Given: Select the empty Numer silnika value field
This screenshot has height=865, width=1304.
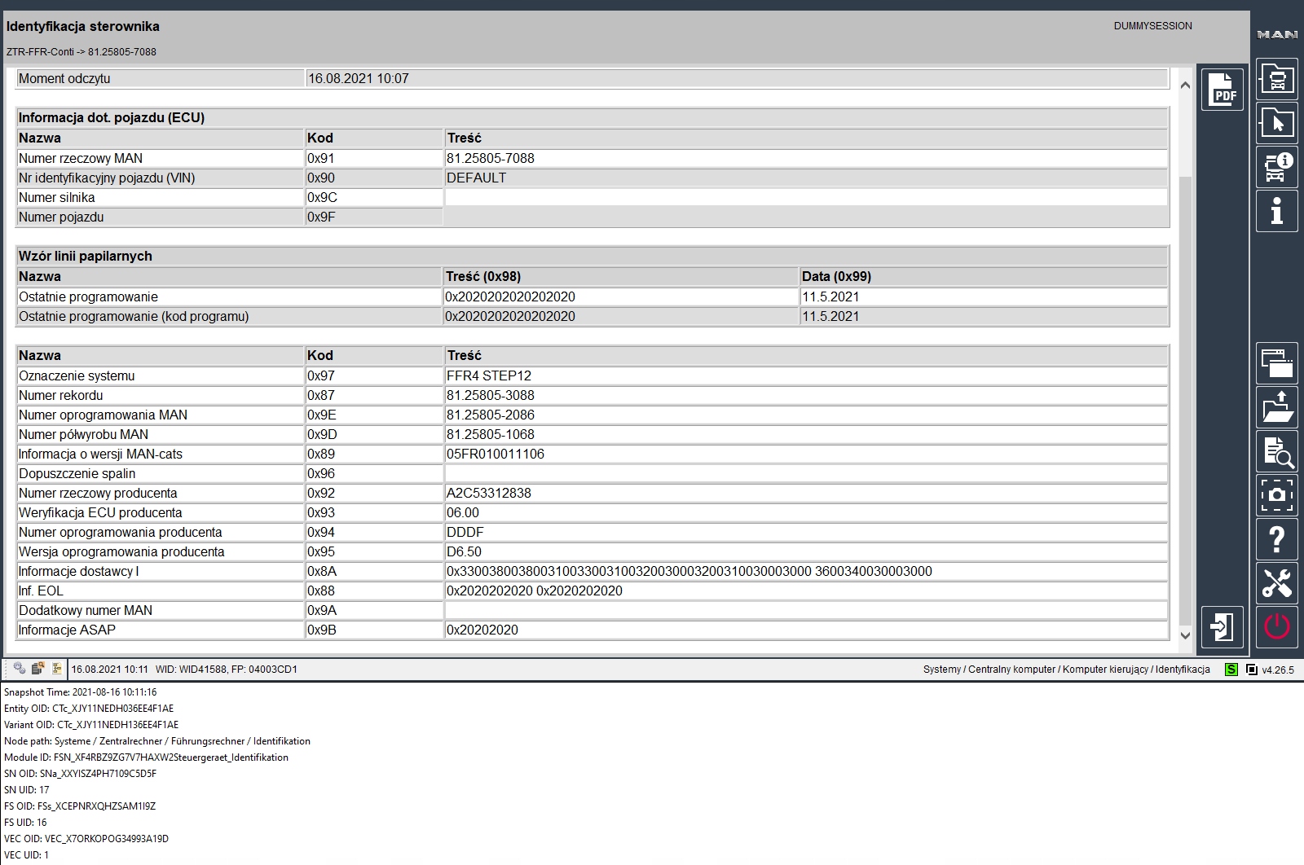Looking at the screenshot, I should click(x=805, y=197).
